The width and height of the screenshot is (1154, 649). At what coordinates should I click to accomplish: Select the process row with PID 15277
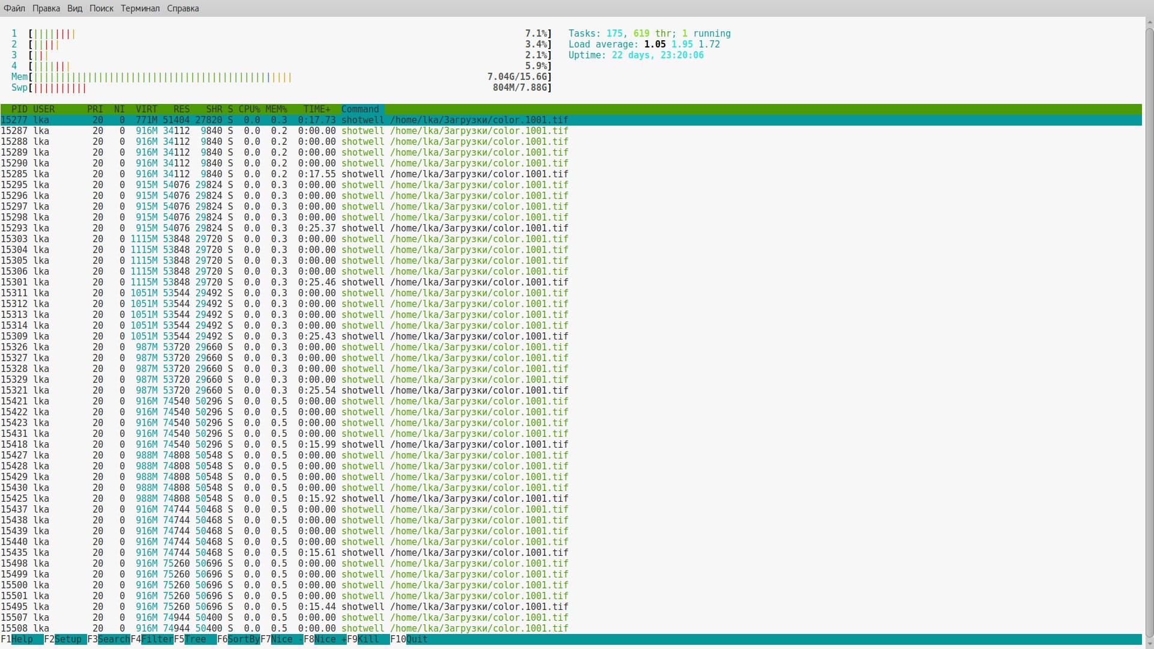click(x=571, y=120)
